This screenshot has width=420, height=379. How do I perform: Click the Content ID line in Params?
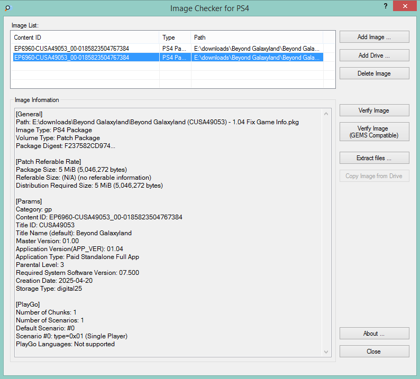point(99,217)
